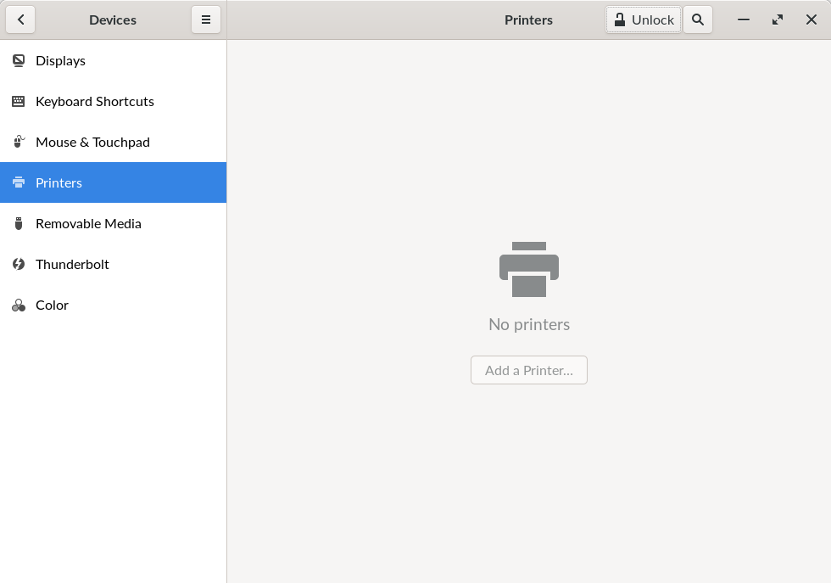
Task: Click the Color circles icon
Action: 19,305
